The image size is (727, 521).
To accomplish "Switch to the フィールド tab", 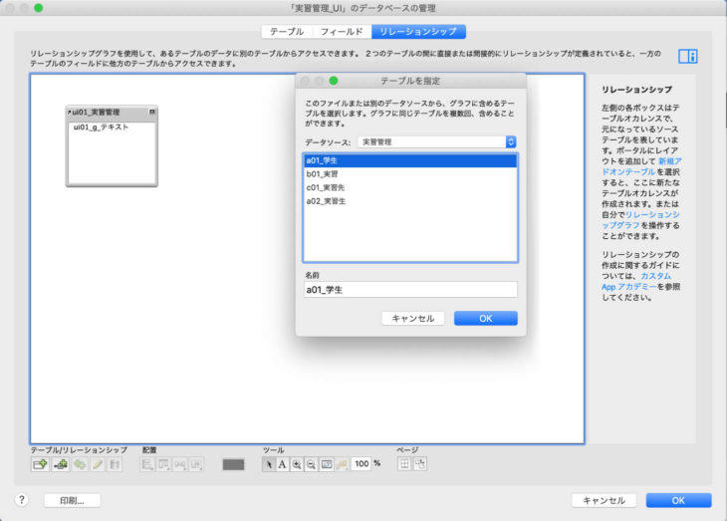I will 341,32.
